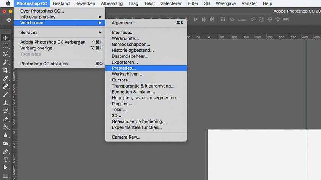Click the auto-align layers icon

coord(223,19)
